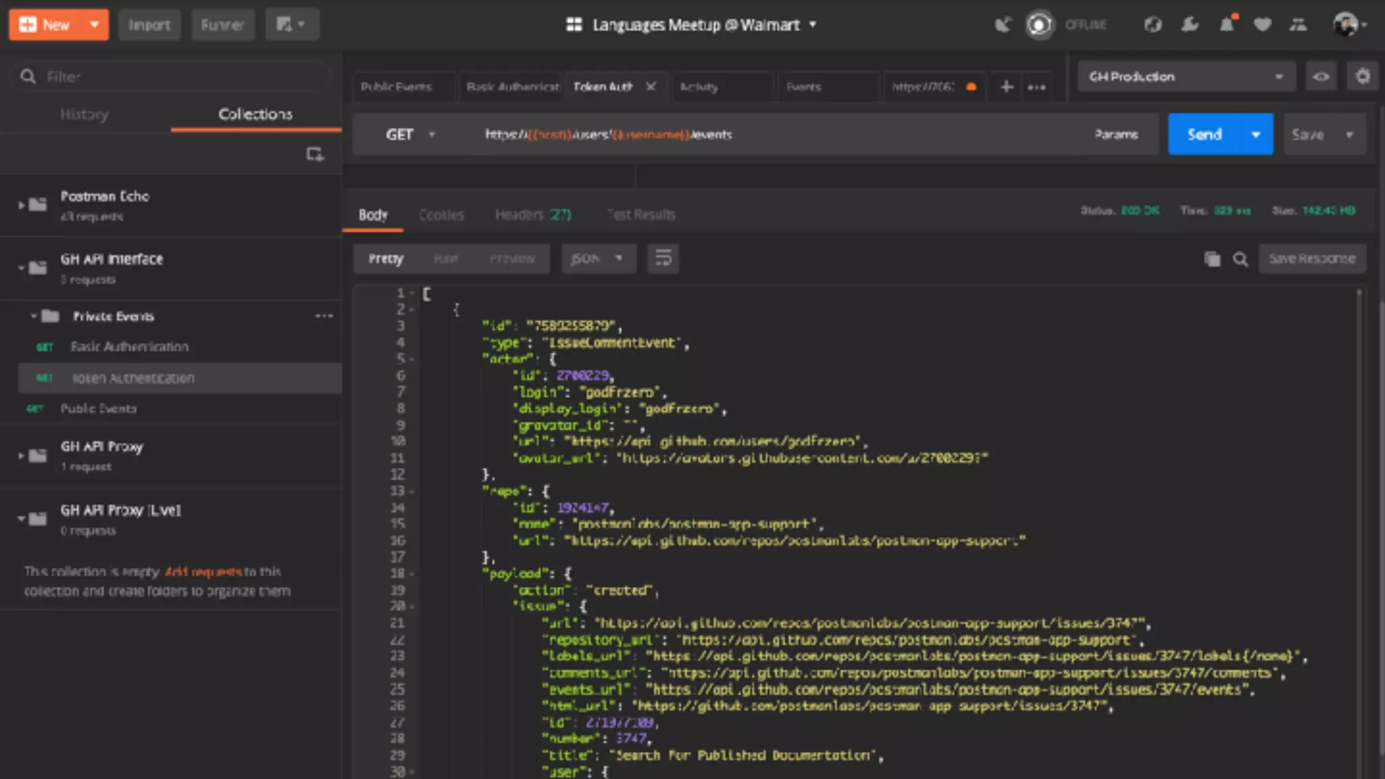Click the heart icon in header
Image resolution: width=1385 pixels, height=779 pixels.
(1262, 25)
